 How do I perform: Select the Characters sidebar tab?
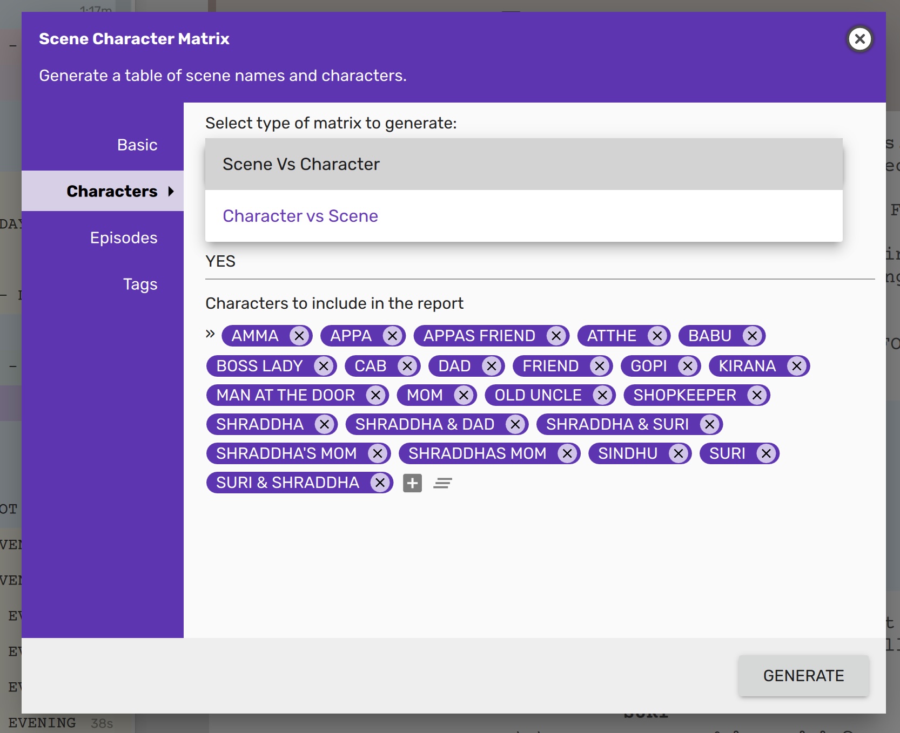click(112, 191)
